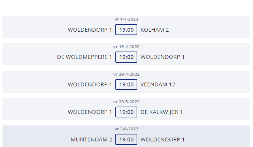
Task: Open the 19:00 box for De Kalkwijck match
Action: (127, 112)
